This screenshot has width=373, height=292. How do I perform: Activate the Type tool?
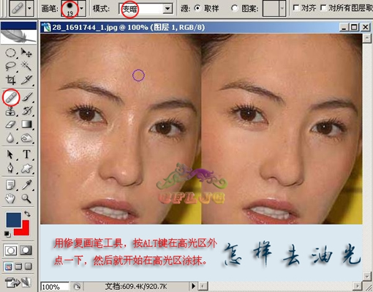coord(26,154)
